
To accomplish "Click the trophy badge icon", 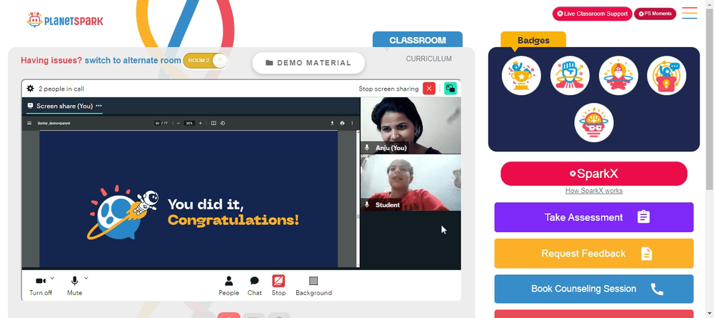I will point(521,76).
